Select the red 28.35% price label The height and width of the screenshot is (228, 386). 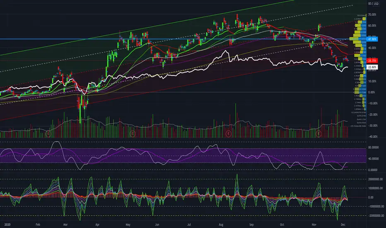coord(372,61)
